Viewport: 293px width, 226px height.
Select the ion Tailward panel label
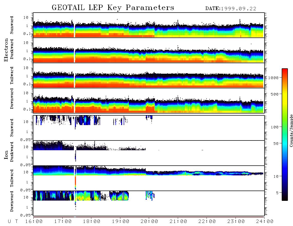pyautogui.click(x=12, y=178)
